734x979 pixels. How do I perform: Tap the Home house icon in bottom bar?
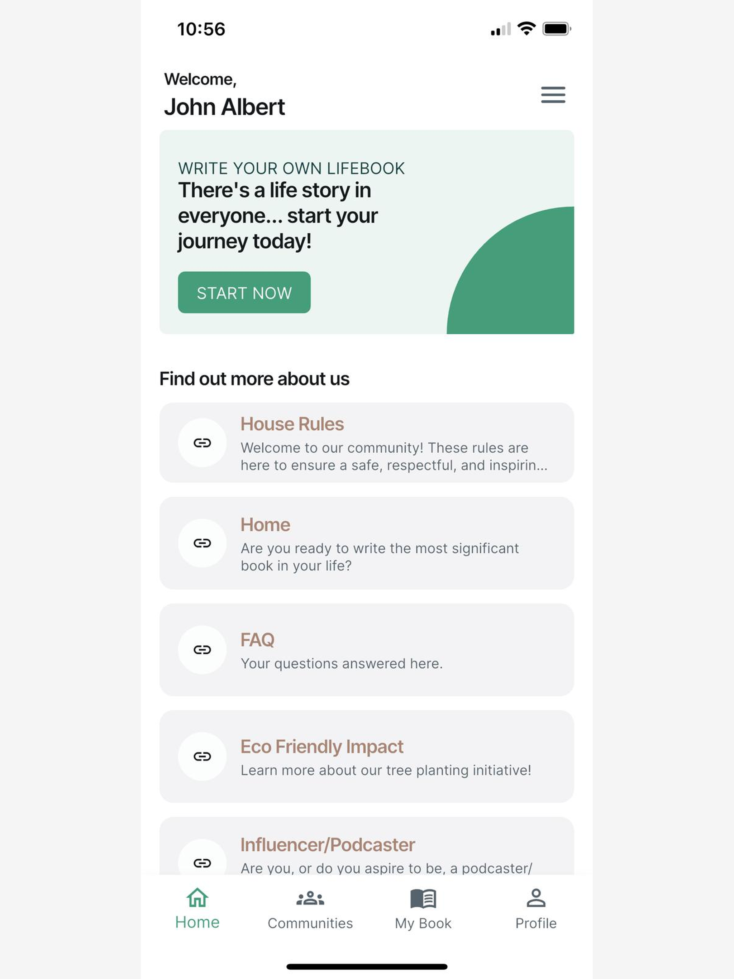click(x=197, y=898)
